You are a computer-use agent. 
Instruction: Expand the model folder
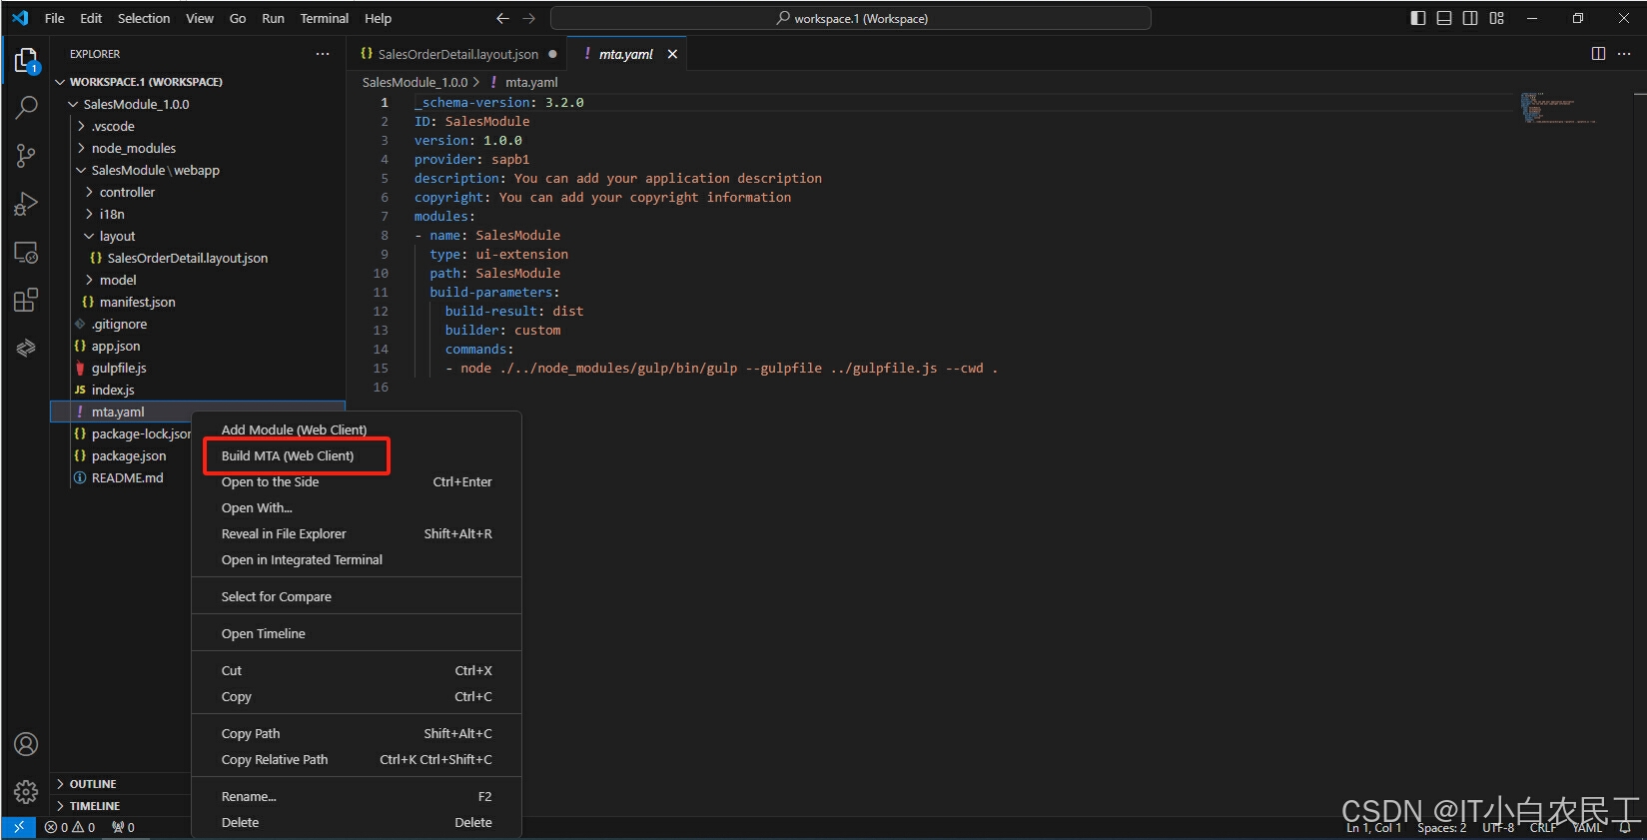tap(200, 280)
